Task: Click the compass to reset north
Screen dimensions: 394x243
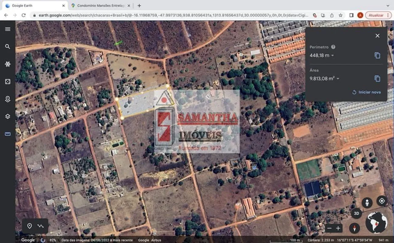Action: pos(354,228)
